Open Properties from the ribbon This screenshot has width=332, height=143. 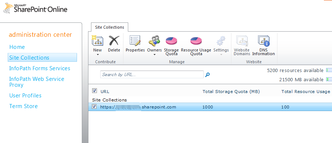[135, 40]
